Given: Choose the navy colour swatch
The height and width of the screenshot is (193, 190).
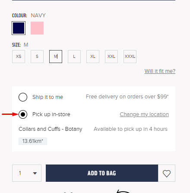Looking at the screenshot, I should [x=19, y=28].
